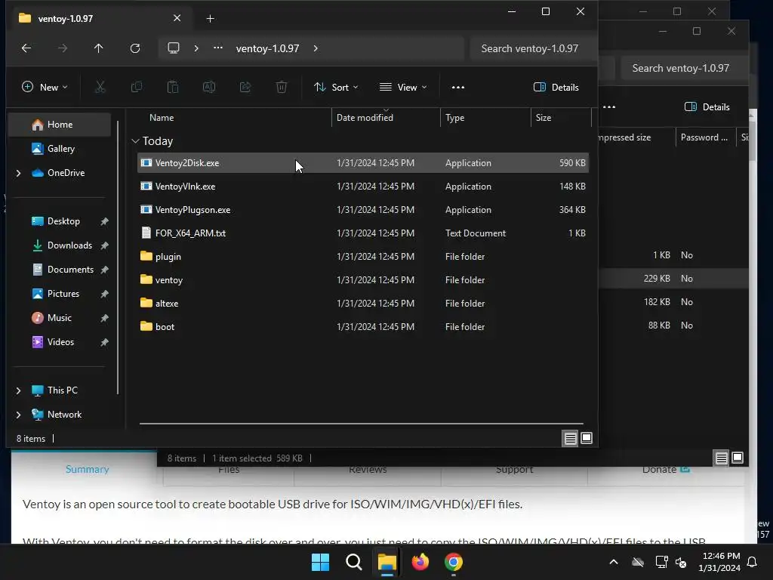This screenshot has height=580, width=773.
Task: Go up one folder level with the Up arrow
Action: pyautogui.click(x=99, y=48)
